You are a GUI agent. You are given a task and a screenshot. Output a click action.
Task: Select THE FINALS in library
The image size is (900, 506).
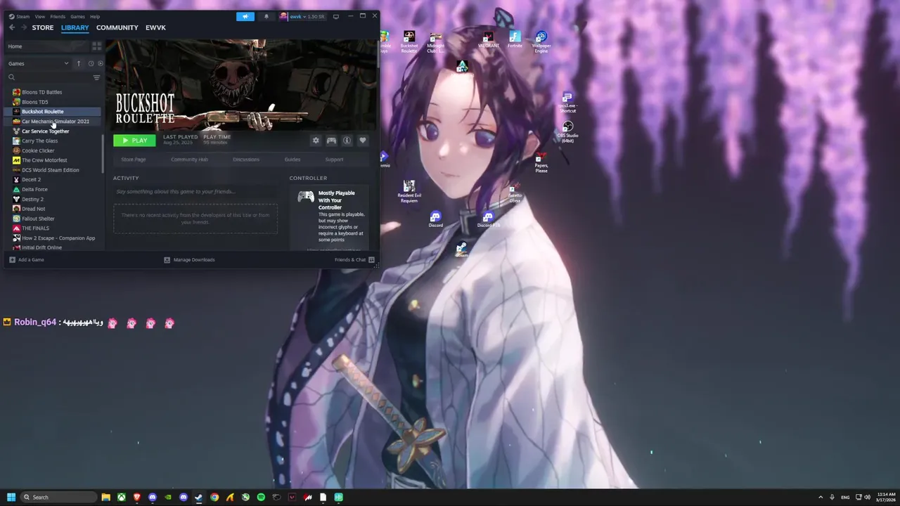(53, 228)
